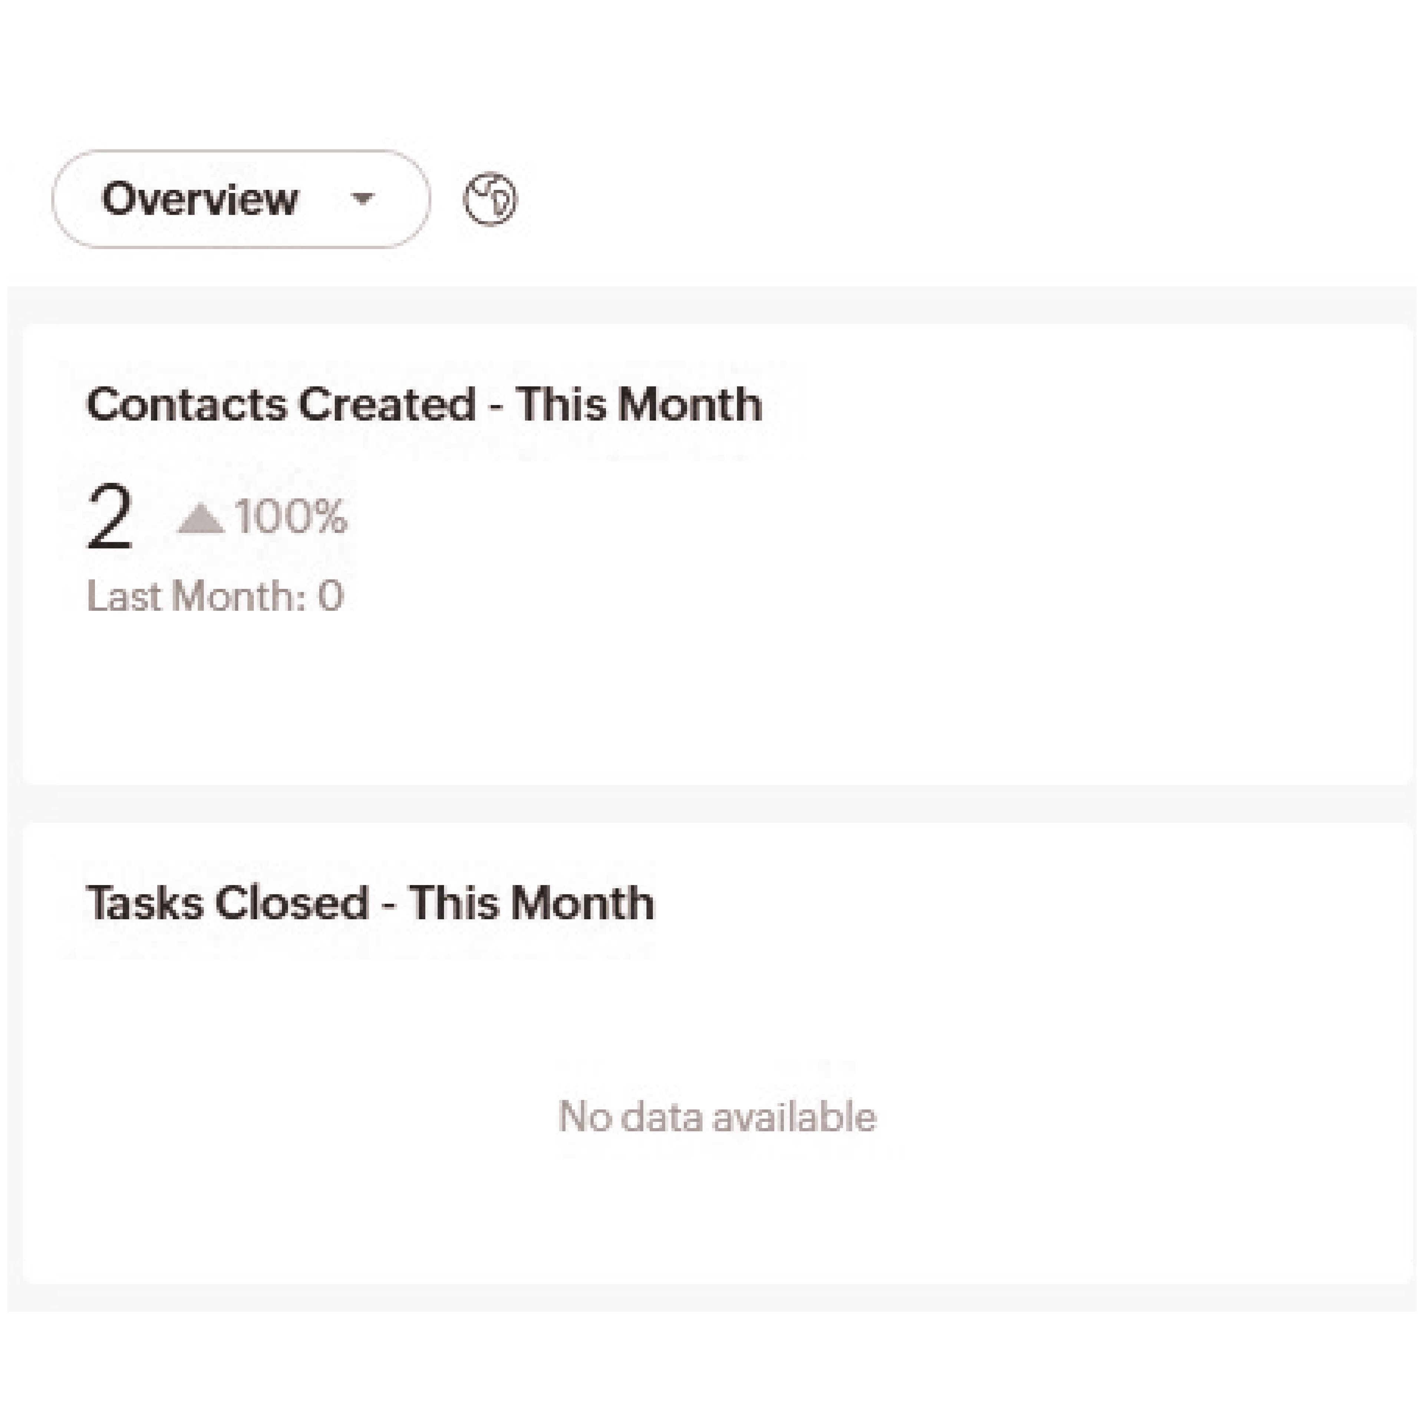Open the Overview dashboard dropdown

(x=240, y=199)
